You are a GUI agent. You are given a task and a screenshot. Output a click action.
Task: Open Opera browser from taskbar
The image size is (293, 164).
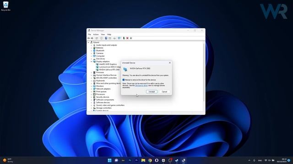point(157,160)
